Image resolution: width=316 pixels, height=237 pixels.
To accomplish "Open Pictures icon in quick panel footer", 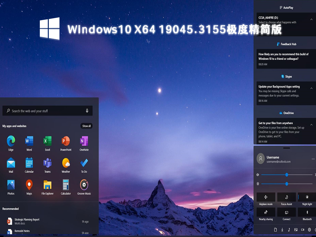I will [296, 230].
